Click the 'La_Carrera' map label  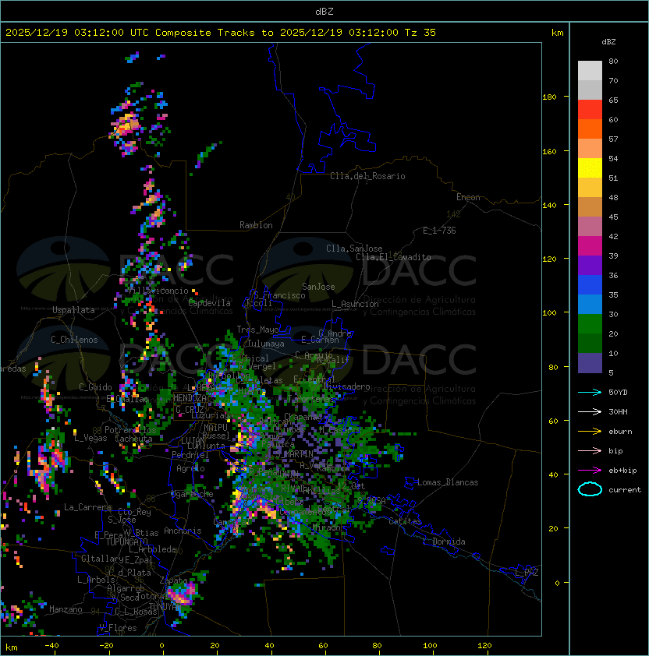(87, 507)
